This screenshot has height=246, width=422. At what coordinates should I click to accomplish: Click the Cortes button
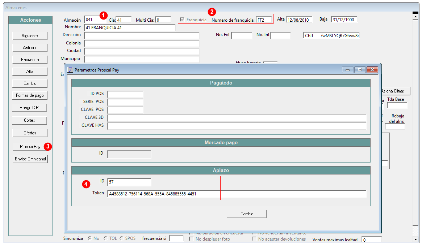point(29,120)
